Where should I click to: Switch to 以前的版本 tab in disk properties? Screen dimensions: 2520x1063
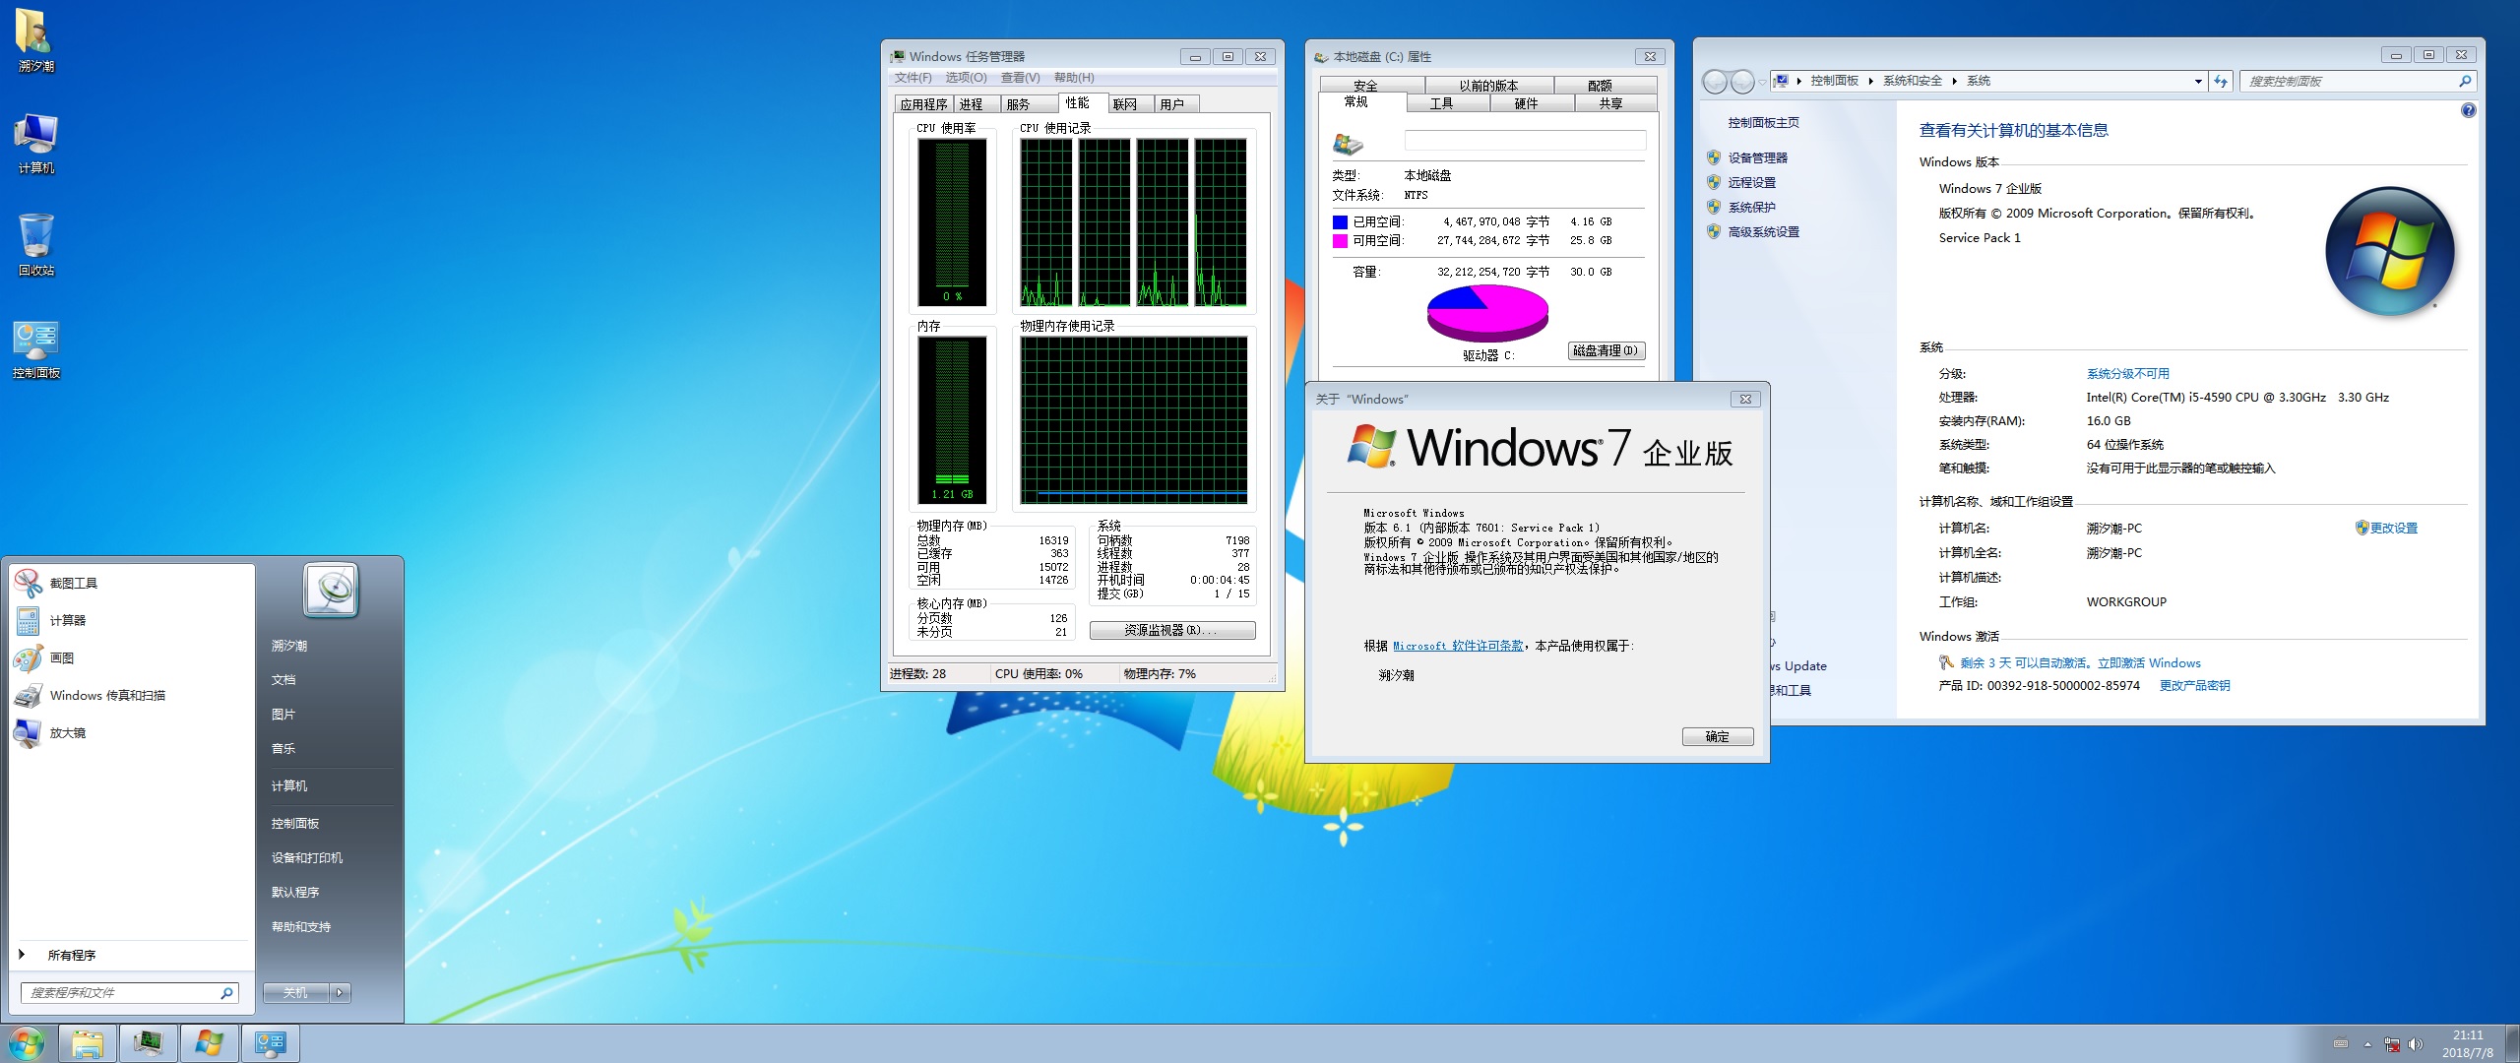pyautogui.click(x=1488, y=86)
